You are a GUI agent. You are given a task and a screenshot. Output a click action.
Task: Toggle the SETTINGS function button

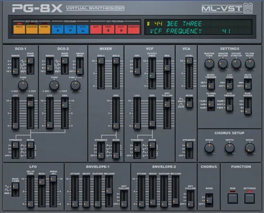249,198
